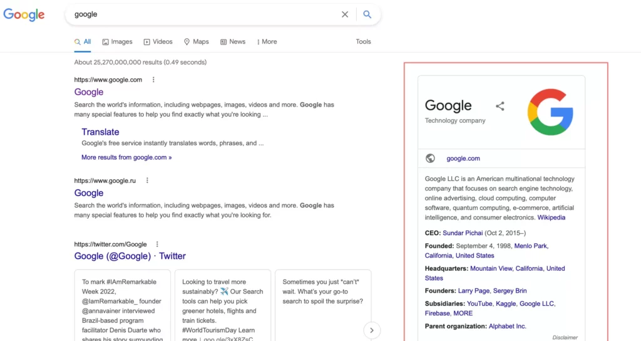
Task: Open the #IAmRemarkable Week tweet card
Action: (122, 305)
